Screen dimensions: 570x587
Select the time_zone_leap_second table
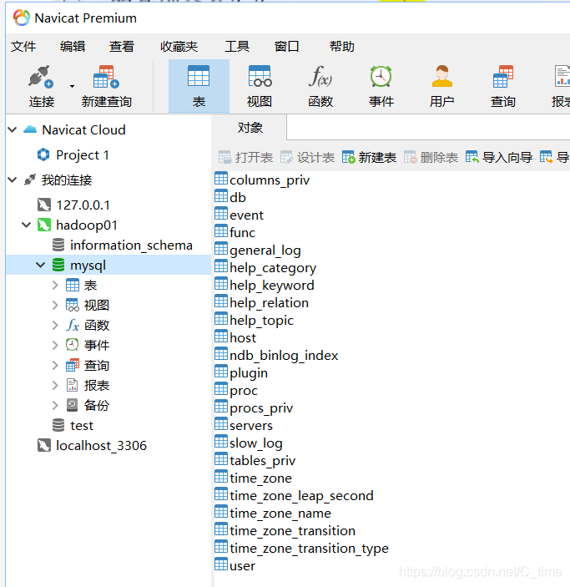click(301, 496)
